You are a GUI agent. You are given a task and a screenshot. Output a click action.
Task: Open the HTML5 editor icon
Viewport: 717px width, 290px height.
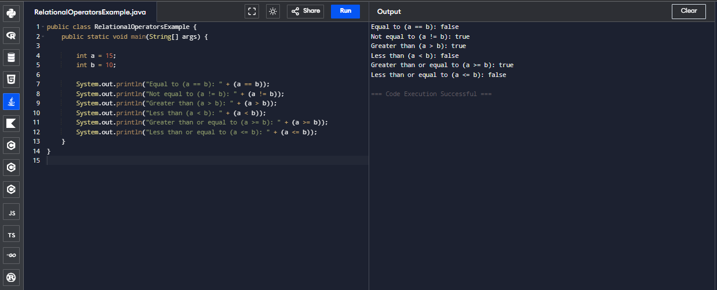click(x=11, y=79)
